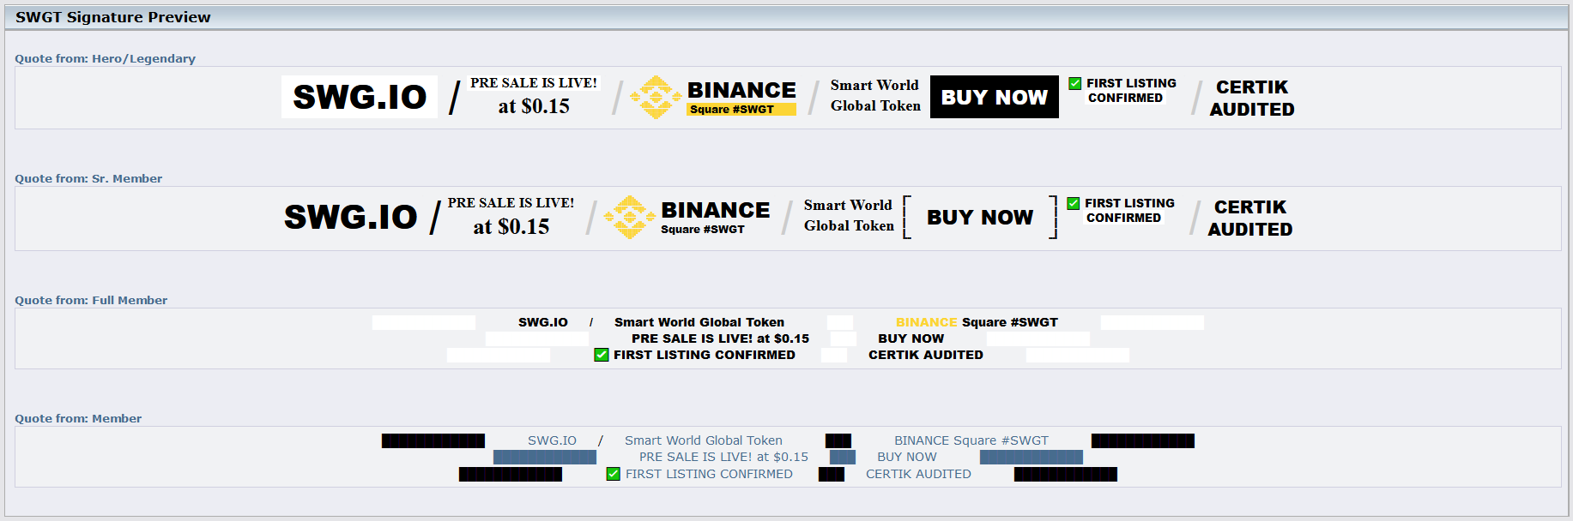
Task: Click BINANCE text in Sr. Member signature
Action: click(716, 210)
